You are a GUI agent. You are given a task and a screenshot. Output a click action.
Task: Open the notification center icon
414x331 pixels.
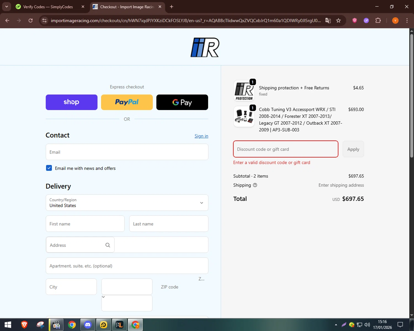coord(400,325)
